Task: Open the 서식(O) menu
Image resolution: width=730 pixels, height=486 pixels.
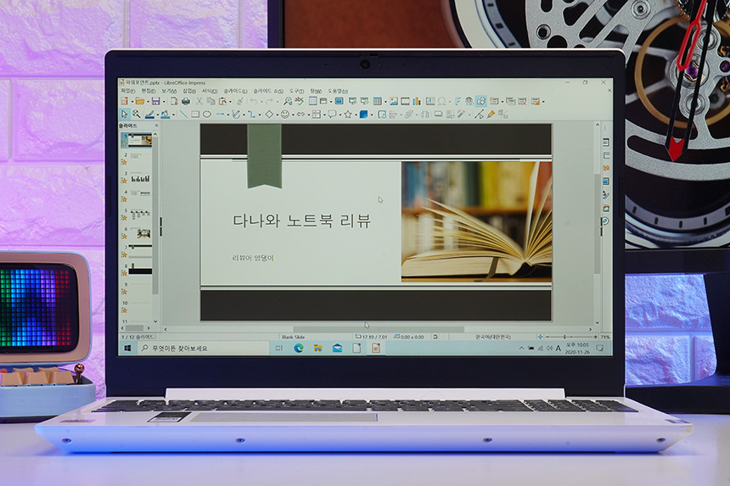Action: 210,91
